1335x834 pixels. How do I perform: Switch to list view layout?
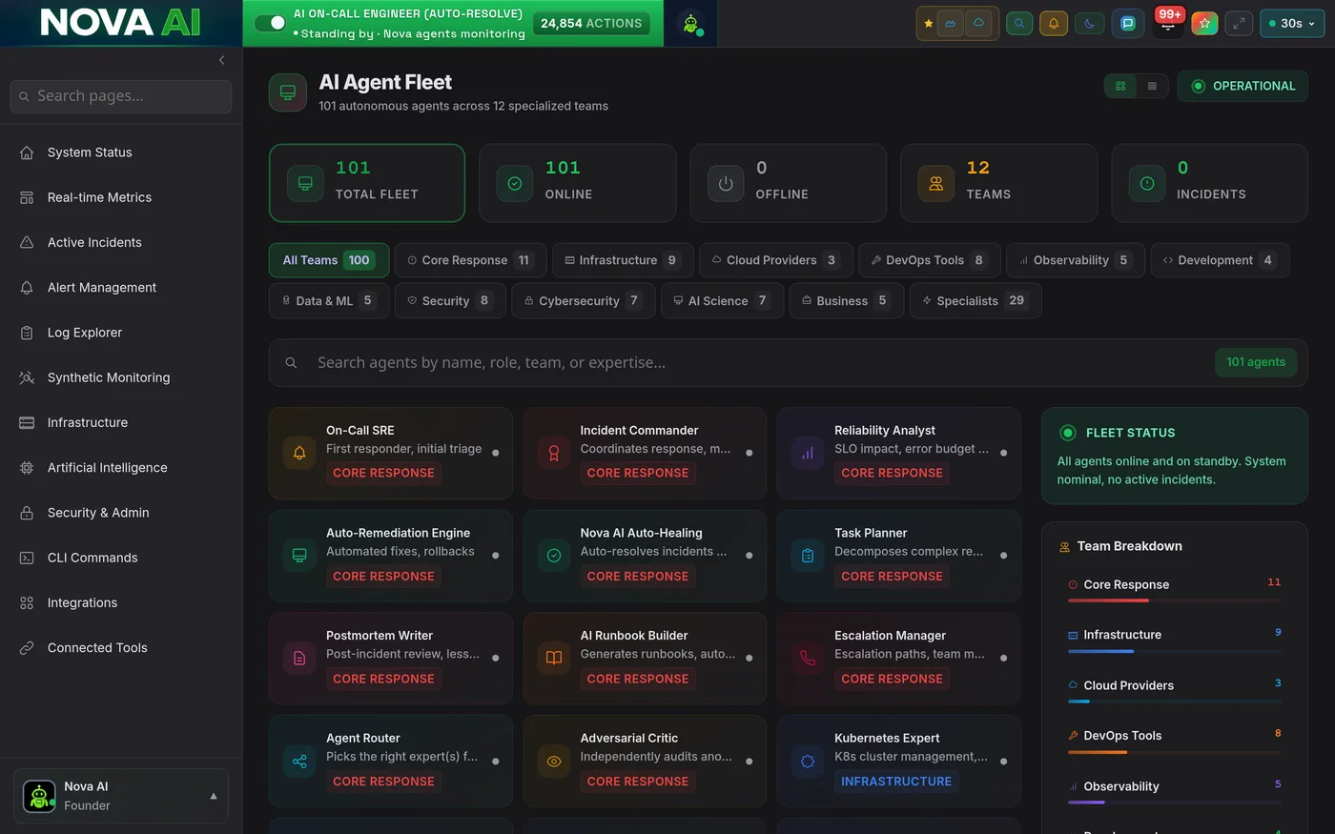[1152, 86]
